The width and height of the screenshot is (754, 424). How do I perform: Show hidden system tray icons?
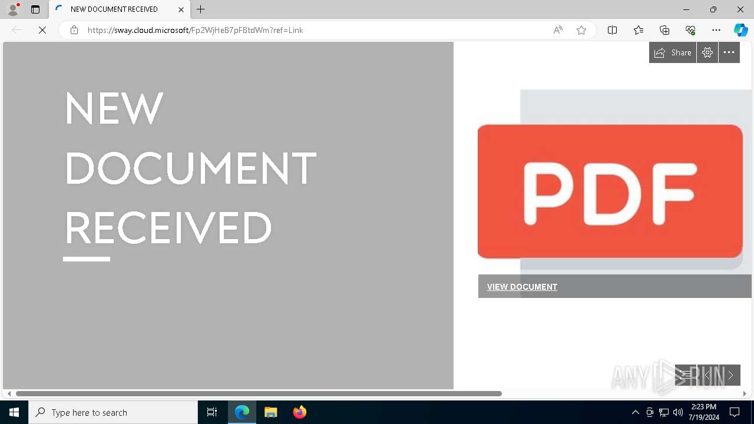pyautogui.click(x=635, y=412)
